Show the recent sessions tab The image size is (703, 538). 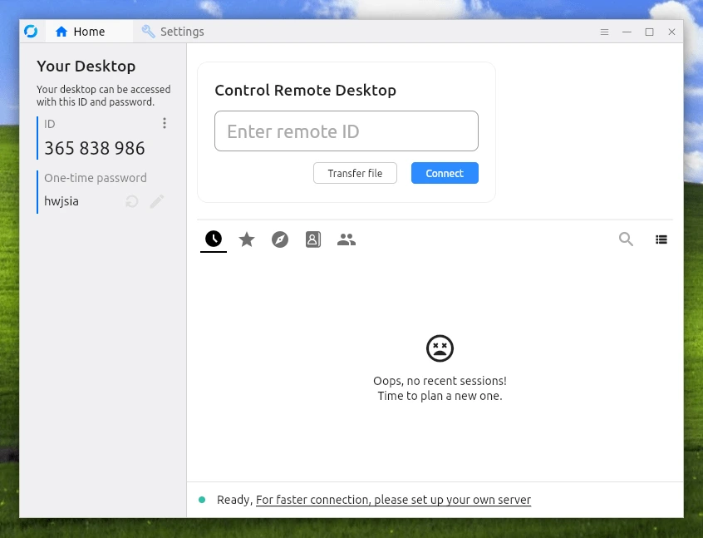(214, 239)
